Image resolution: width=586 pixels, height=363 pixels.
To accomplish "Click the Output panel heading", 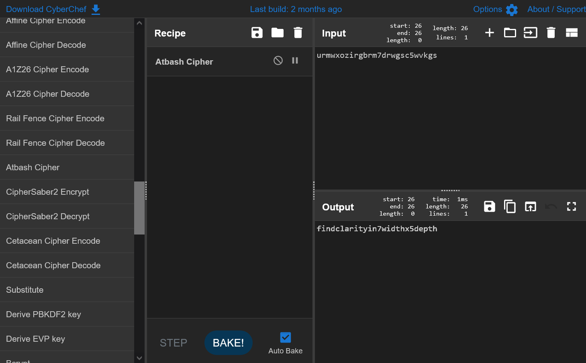I will (x=338, y=207).
